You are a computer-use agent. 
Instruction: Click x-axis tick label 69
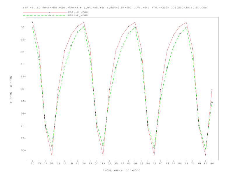tap(180, 163)
